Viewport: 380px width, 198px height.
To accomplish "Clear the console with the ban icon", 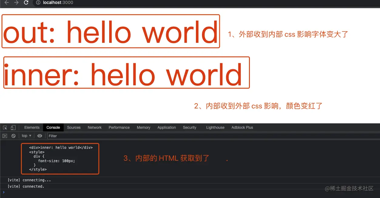I will (x=13, y=136).
